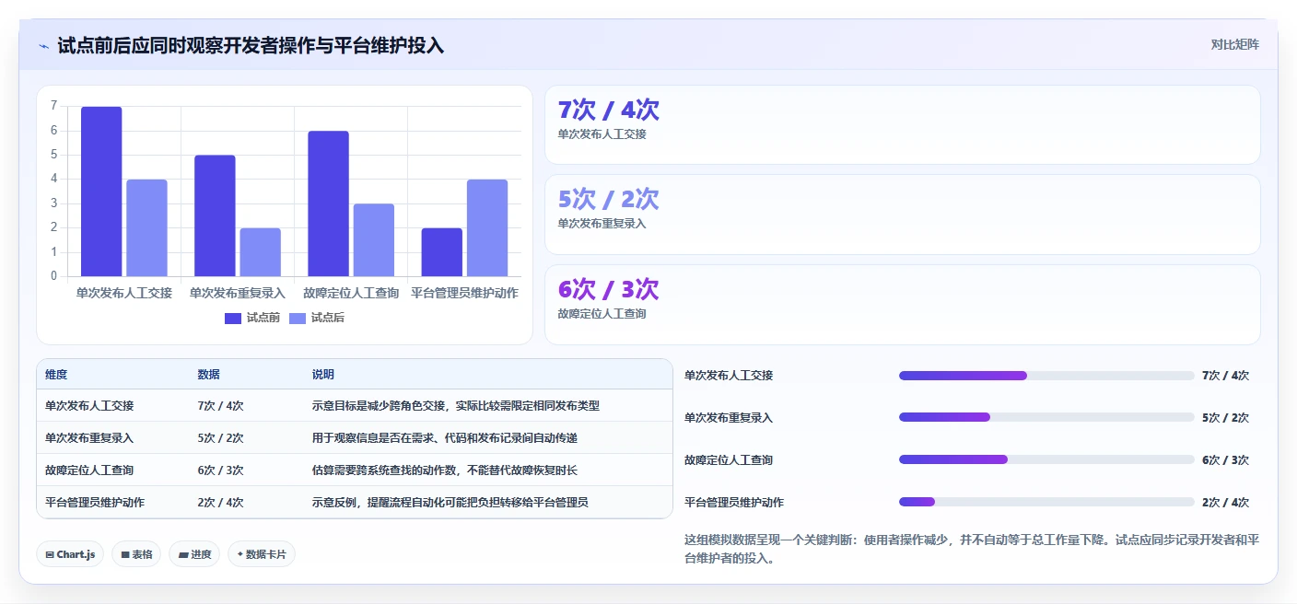Select the 故障定位人工查询 table row name
The image size is (1297, 604).
click(89, 470)
